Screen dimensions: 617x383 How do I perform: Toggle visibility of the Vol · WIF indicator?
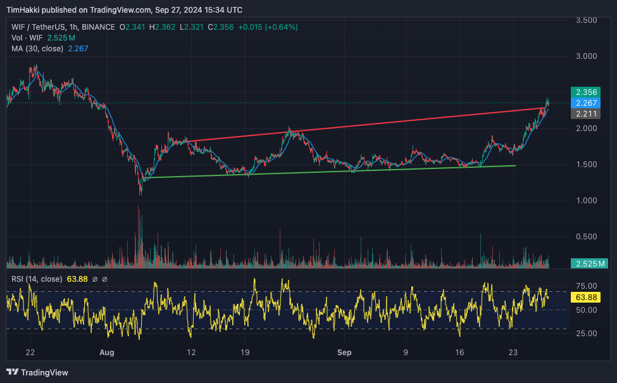point(27,38)
